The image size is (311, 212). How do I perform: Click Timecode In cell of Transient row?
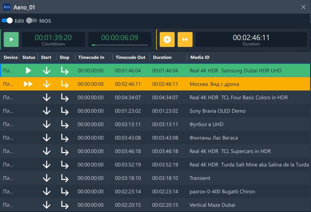pos(90,178)
